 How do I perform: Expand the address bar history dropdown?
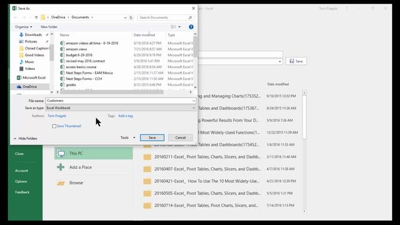[125, 17]
